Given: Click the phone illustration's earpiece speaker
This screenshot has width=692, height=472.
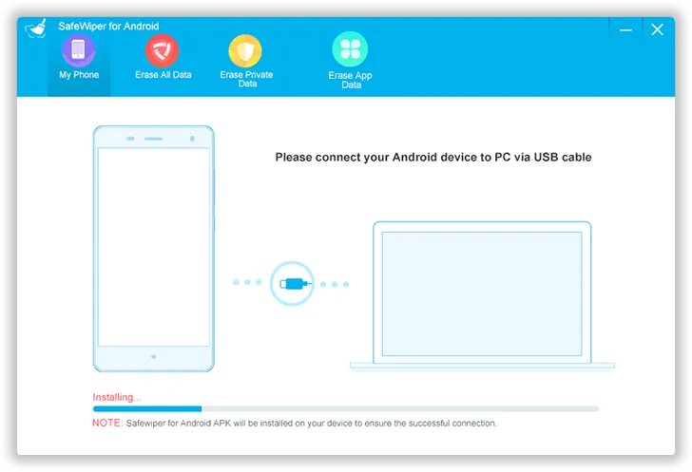Looking at the screenshot, I should pos(153,139).
